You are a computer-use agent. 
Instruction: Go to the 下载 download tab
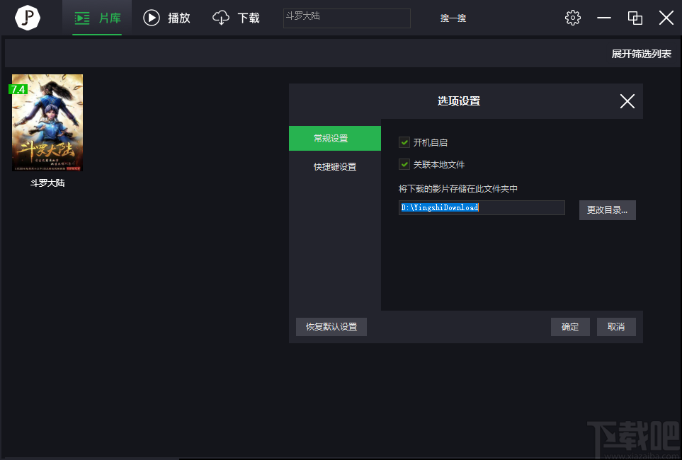click(236, 18)
